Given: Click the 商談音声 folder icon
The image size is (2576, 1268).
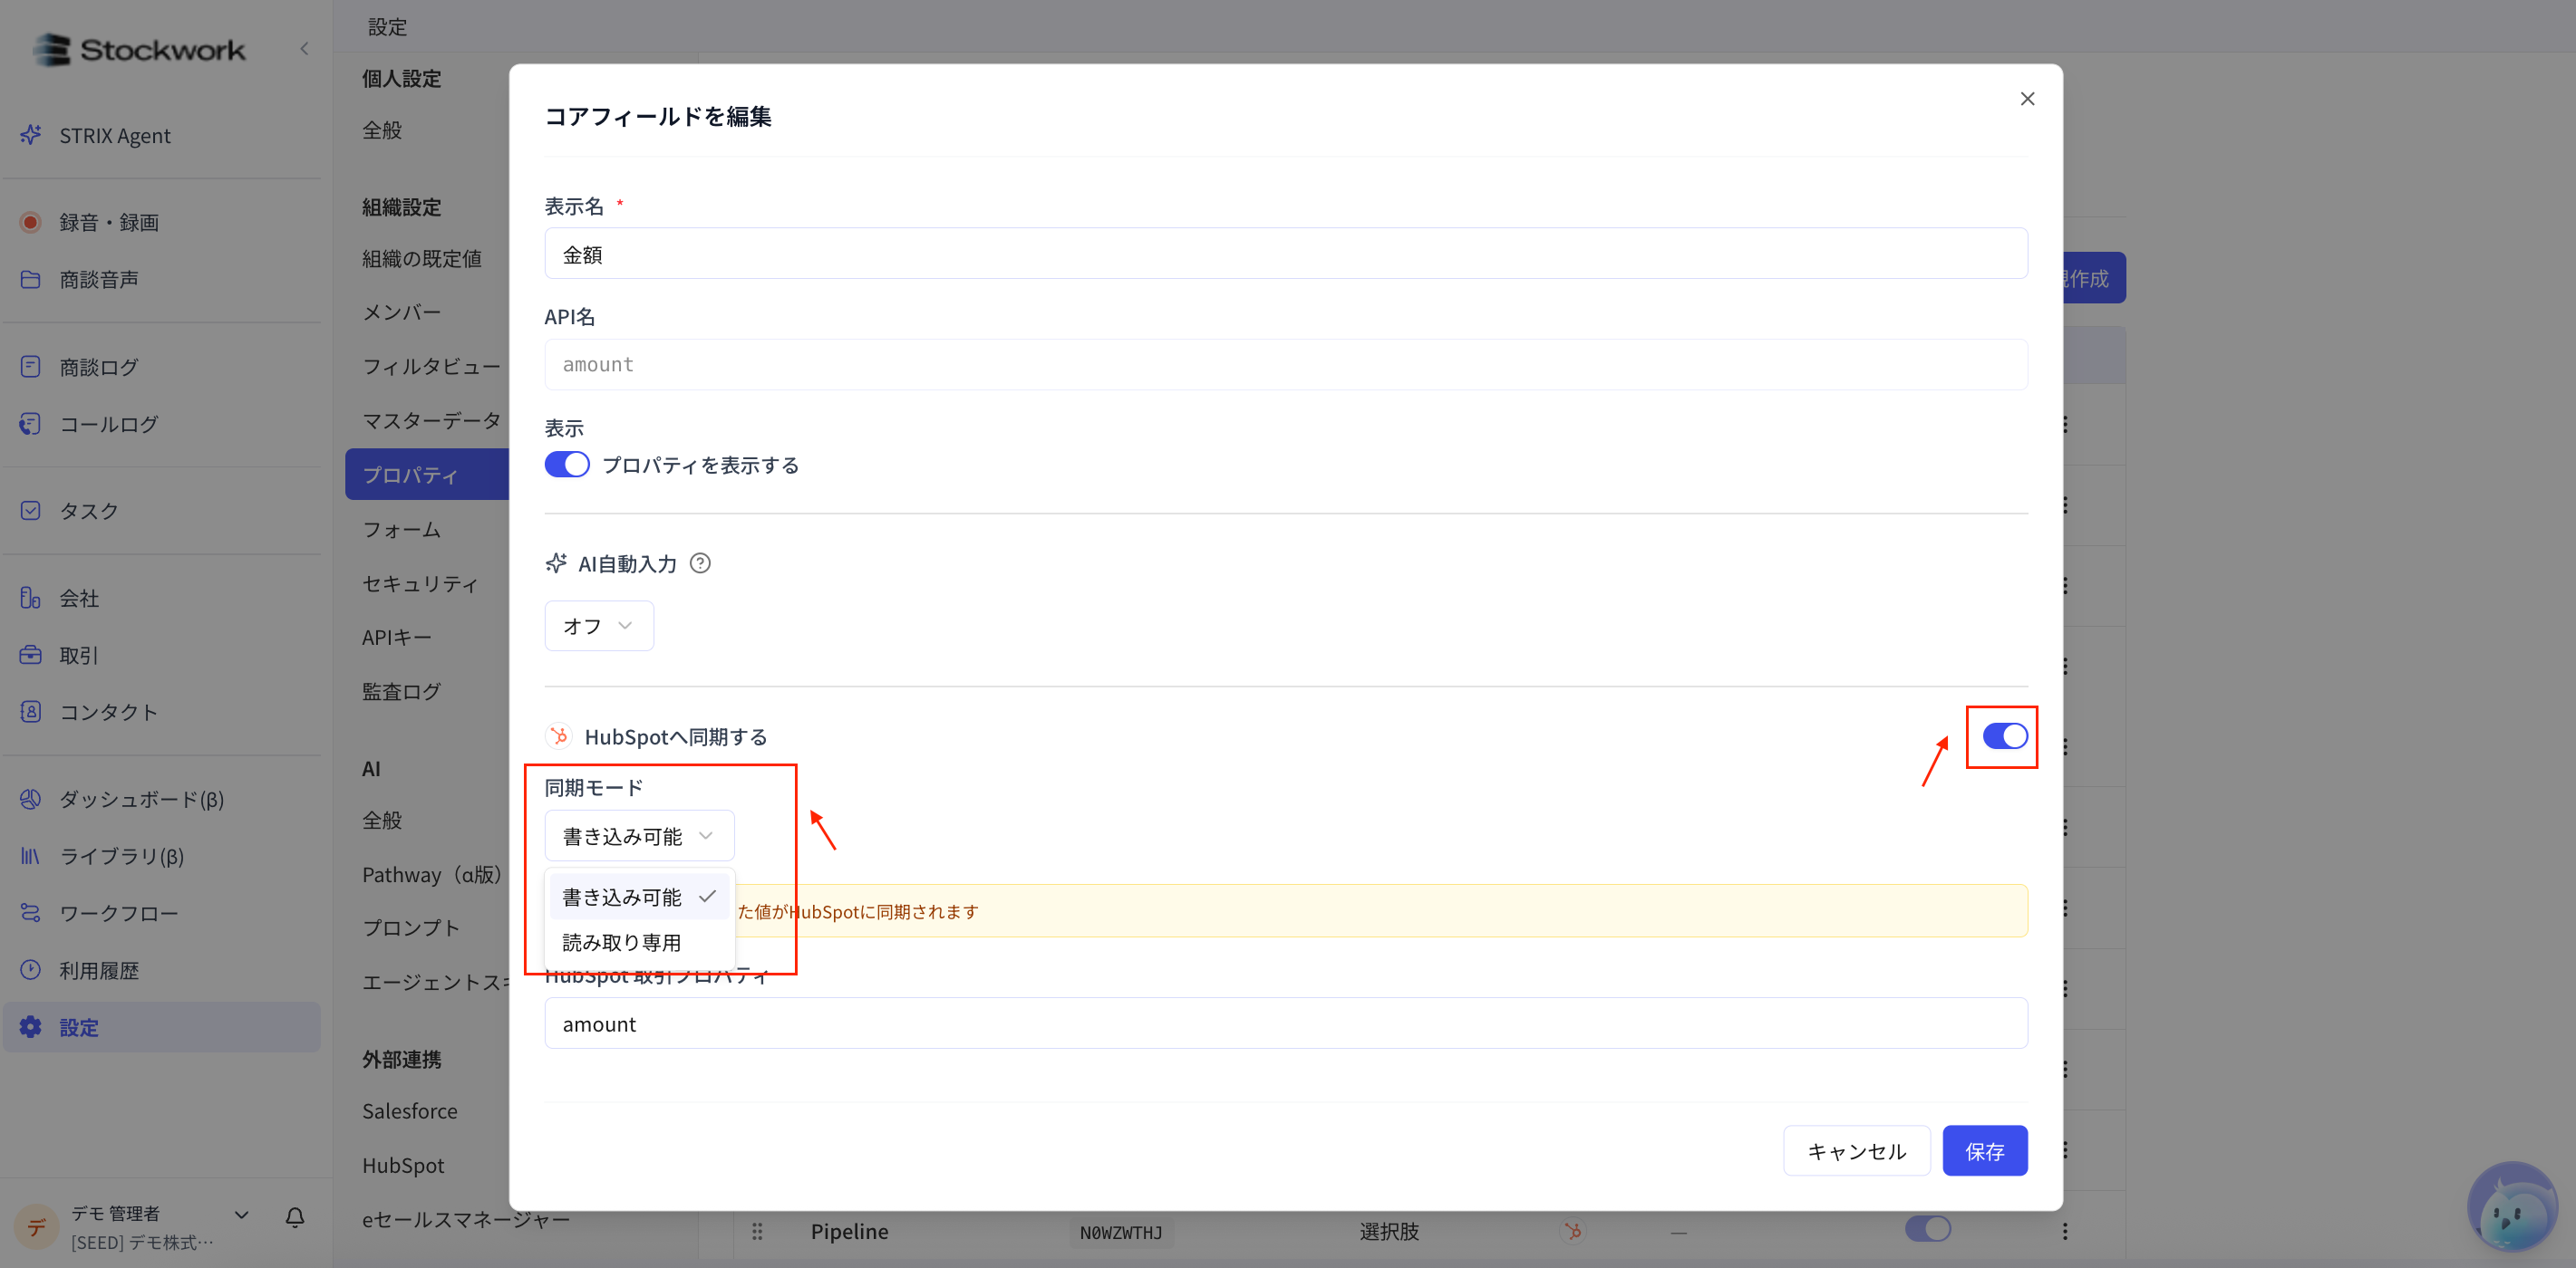Looking at the screenshot, I should pyautogui.click(x=31, y=279).
